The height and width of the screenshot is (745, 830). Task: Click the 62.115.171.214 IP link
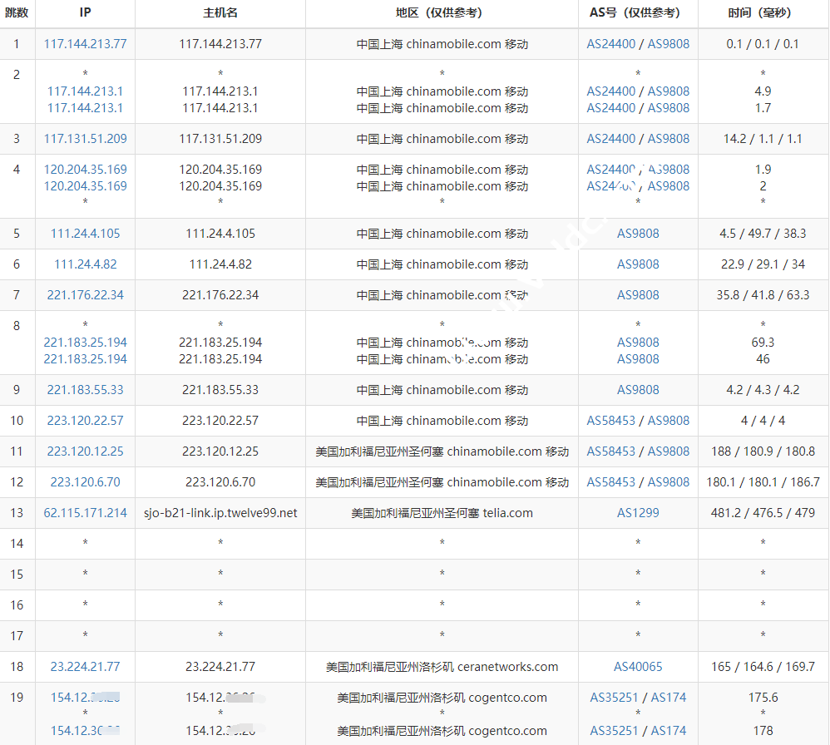tap(85, 513)
